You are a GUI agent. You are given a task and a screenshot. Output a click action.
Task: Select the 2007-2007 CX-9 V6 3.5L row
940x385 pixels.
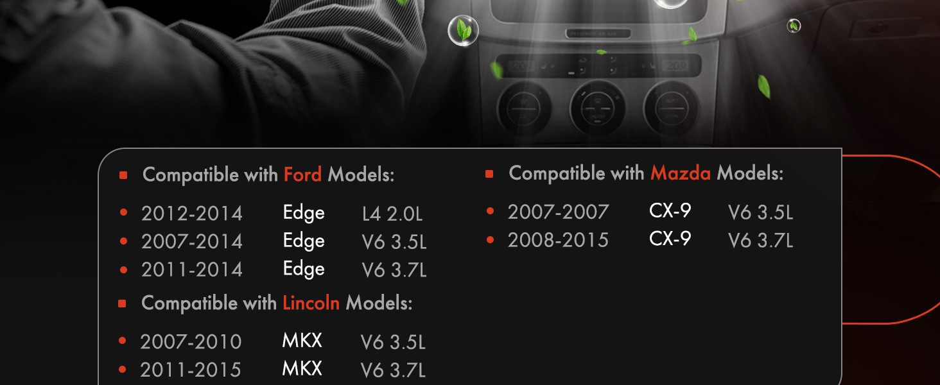click(x=640, y=212)
